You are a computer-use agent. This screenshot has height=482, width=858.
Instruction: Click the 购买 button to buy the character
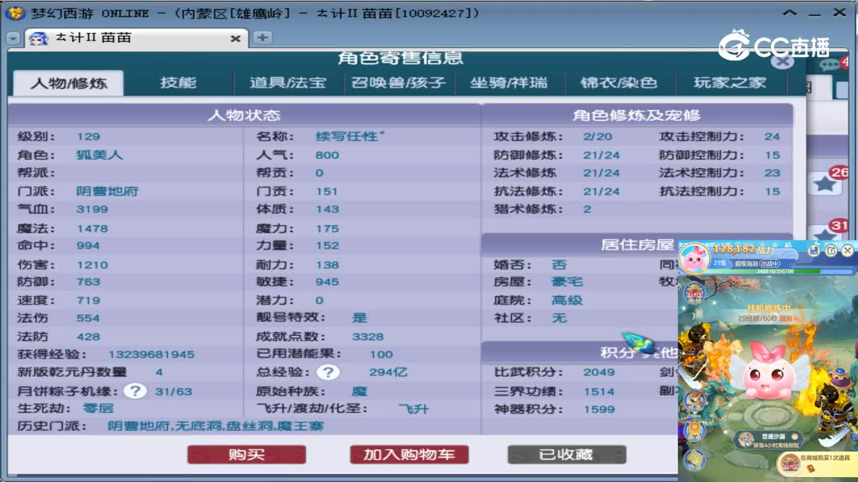247,454
